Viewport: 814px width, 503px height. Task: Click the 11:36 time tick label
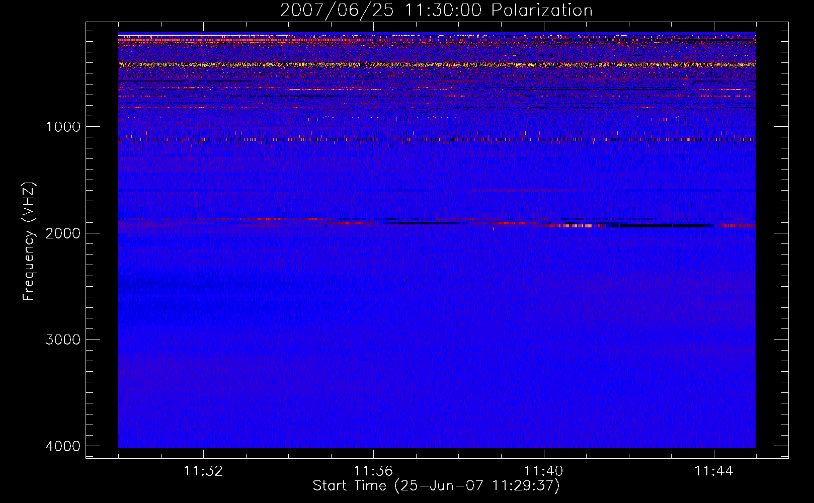(x=373, y=471)
